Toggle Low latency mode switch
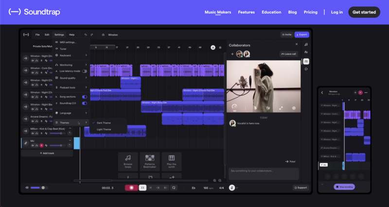Screen dimensions: 389x207 point(85,71)
